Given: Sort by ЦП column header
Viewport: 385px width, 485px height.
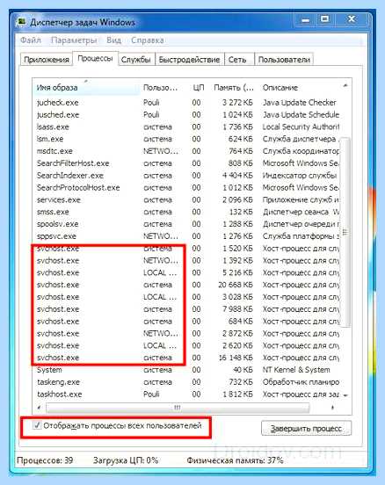Looking at the screenshot, I should pyautogui.click(x=198, y=88).
